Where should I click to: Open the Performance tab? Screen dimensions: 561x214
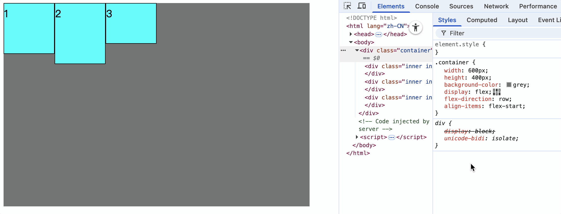[x=538, y=6]
